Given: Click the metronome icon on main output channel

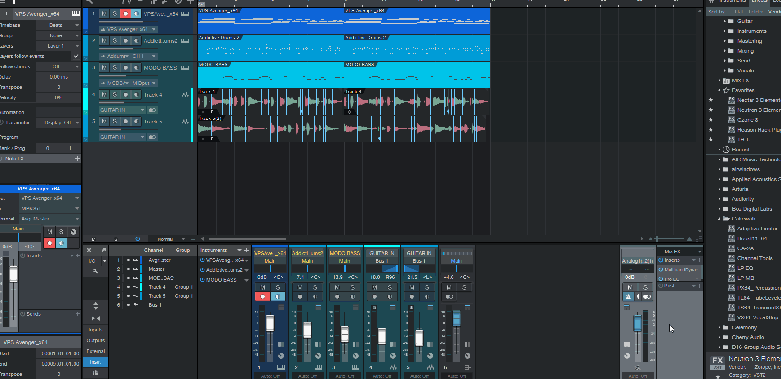Looking at the screenshot, I should coord(628,296).
